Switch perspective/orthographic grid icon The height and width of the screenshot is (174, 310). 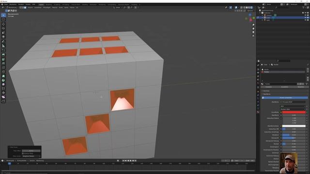click(253, 36)
